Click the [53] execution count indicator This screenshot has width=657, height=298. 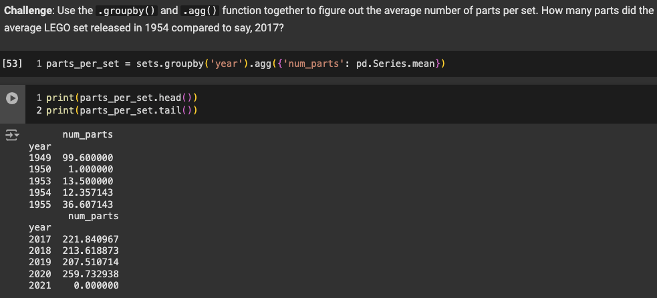pos(12,63)
